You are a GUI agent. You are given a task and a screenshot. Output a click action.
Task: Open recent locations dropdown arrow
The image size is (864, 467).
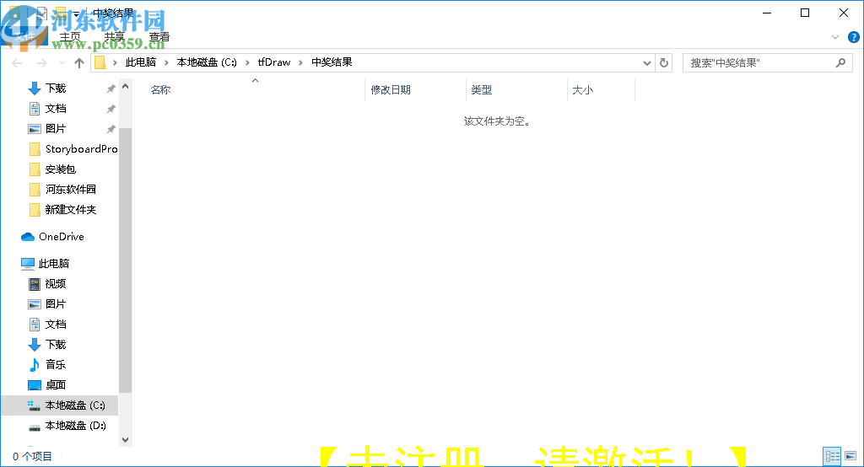click(62, 62)
